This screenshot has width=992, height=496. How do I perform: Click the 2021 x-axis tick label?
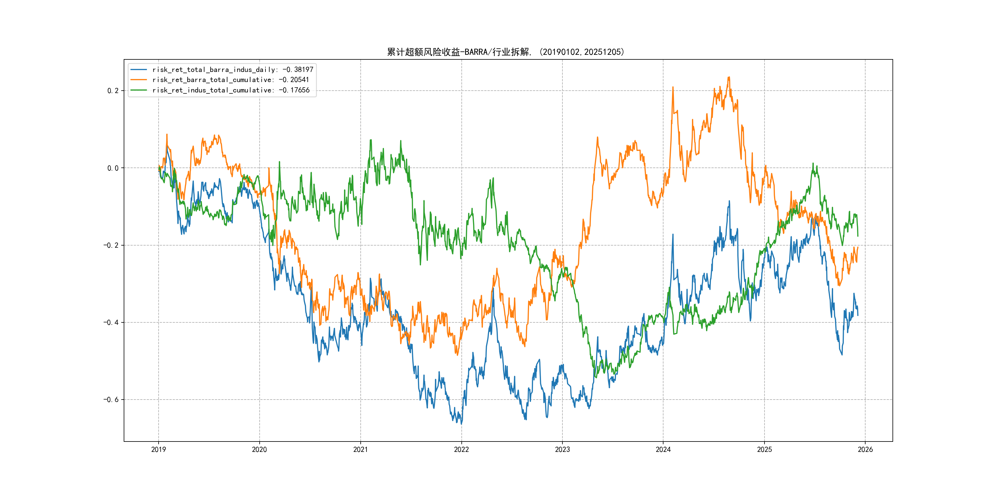coord(360,449)
